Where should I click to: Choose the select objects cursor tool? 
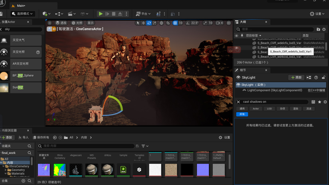point(138,23)
